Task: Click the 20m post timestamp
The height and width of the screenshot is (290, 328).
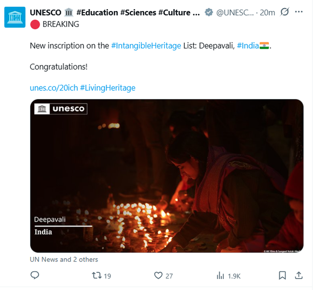Action: tap(267, 13)
